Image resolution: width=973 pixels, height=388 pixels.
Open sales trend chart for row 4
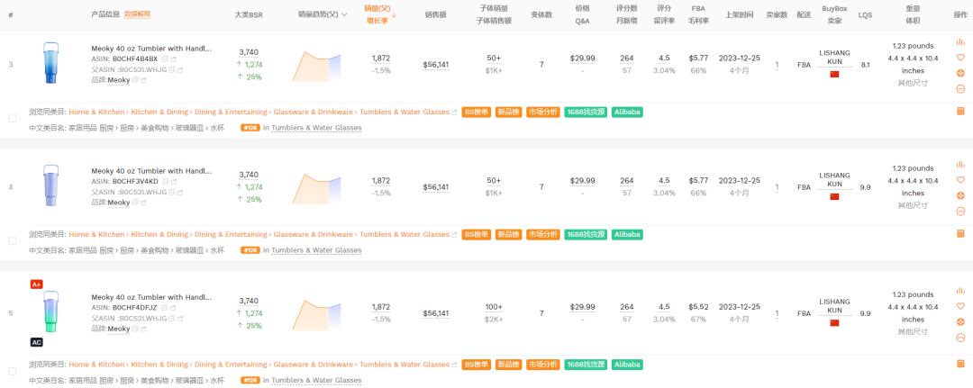(x=325, y=188)
